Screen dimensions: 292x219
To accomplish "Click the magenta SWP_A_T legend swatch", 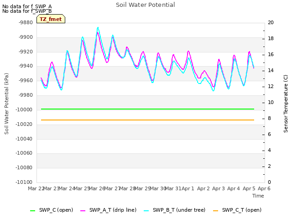I will (x=83, y=211).
